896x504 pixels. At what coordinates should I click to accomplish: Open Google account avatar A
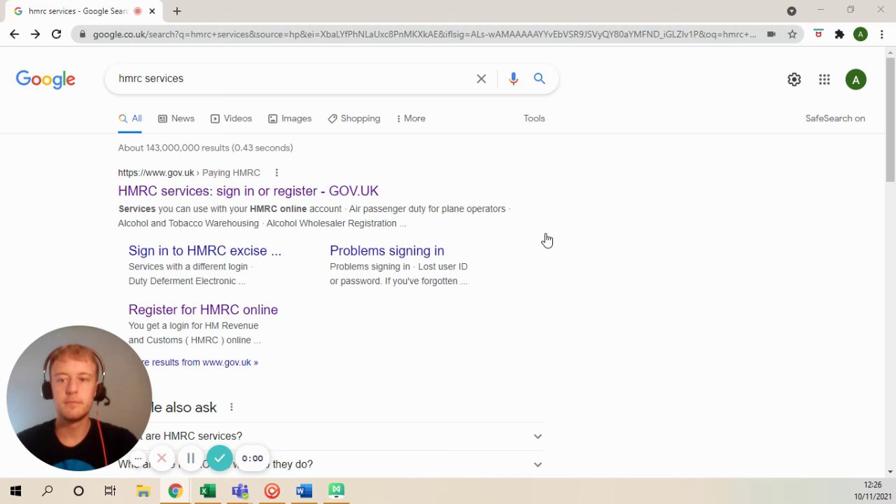click(855, 80)
